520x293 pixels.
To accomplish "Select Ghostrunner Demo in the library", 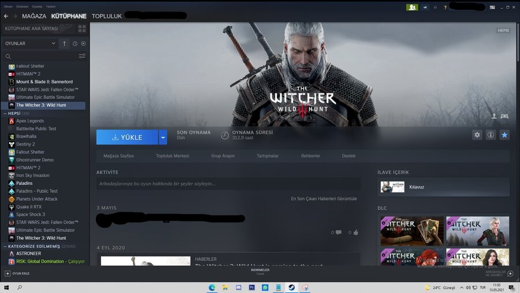I will (35, 160).
